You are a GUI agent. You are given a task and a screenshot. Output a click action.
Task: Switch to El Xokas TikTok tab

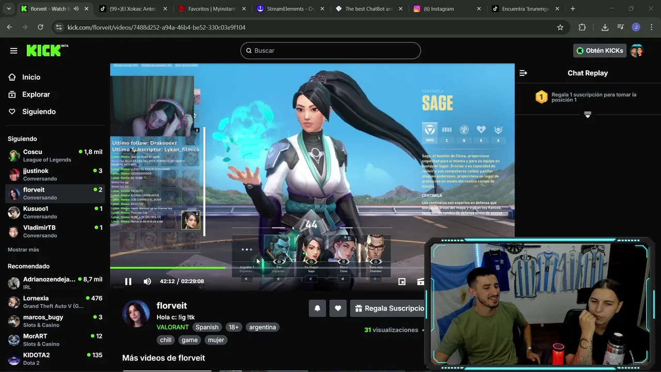[133, 9]
